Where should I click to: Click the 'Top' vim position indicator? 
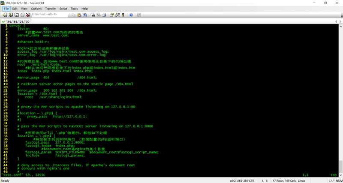(x=334, y=175)
